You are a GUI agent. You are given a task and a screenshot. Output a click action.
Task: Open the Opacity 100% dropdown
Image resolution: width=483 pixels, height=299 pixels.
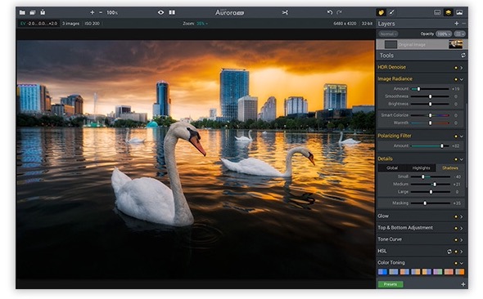(x=444, y=34)
